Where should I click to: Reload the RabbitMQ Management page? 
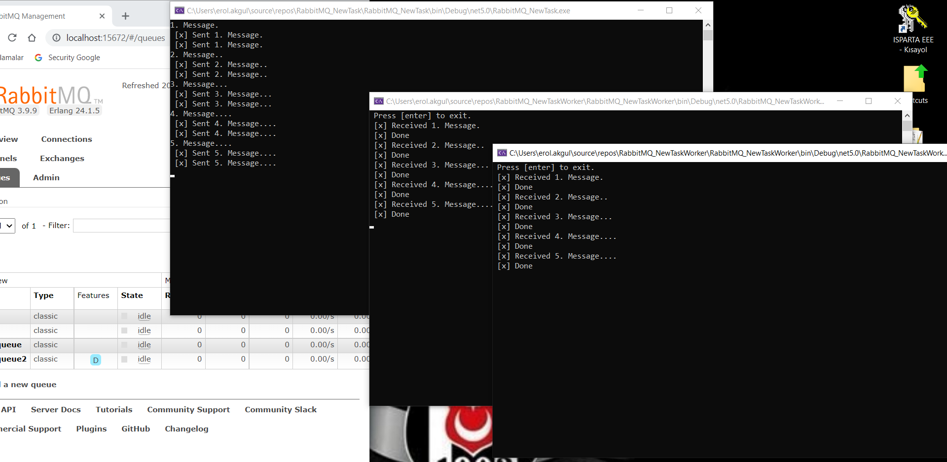click(12, 38)
